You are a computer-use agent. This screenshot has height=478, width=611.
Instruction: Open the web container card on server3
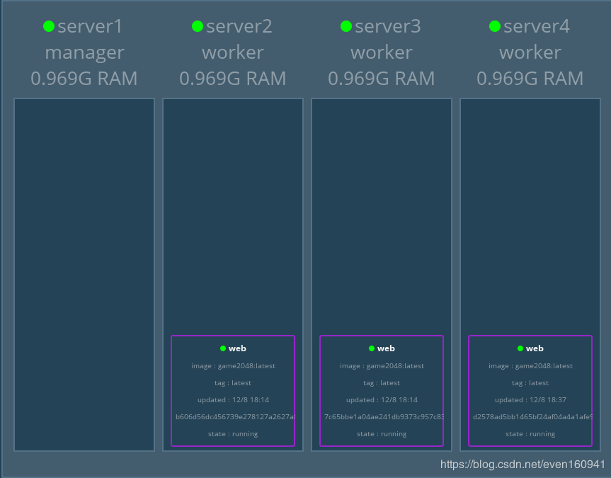coord(382,391)
